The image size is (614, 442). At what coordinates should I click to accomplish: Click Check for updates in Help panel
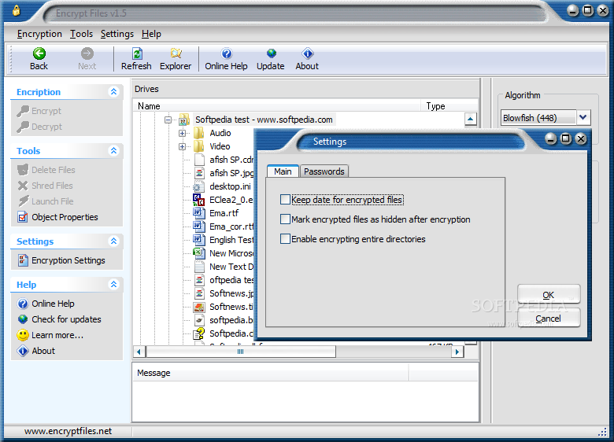pos(59,319)
